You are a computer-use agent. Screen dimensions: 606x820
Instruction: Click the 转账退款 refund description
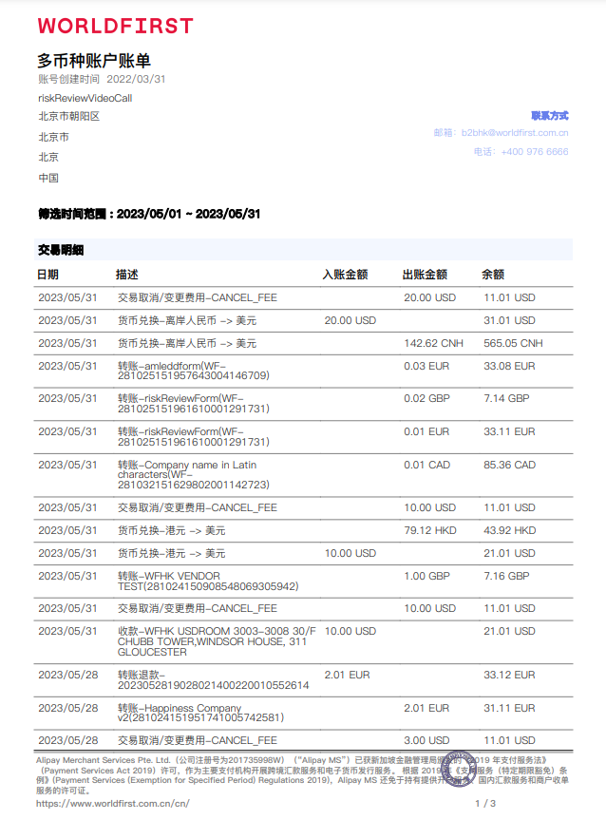point(214,679)
